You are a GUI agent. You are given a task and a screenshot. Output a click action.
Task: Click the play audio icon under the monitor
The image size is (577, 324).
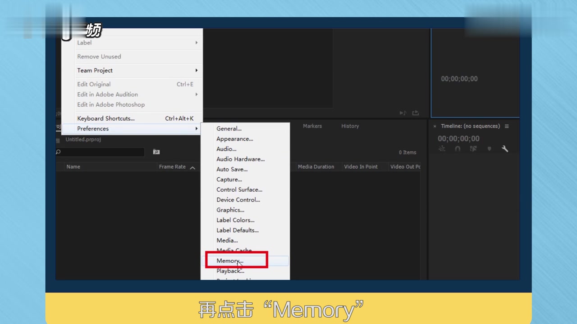(x=403, y=113)
